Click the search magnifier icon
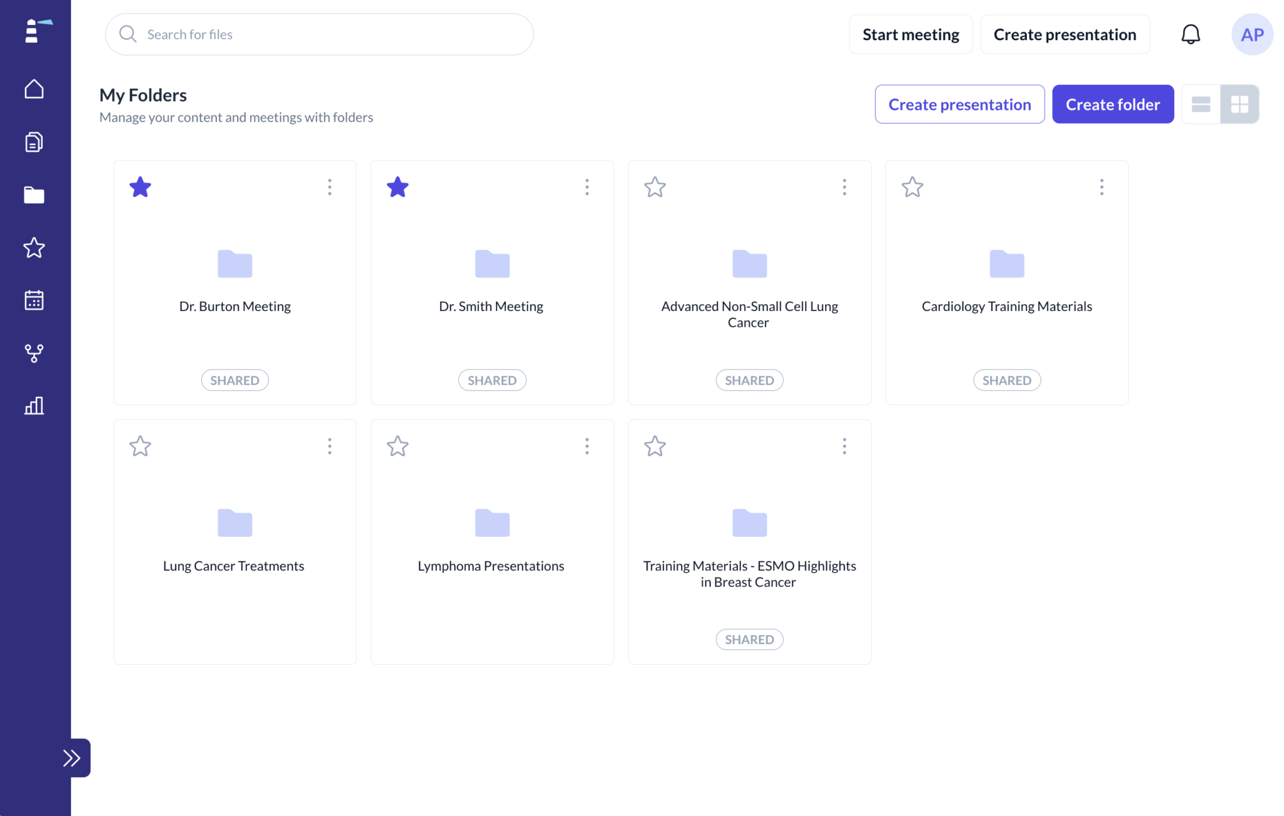 click(128, 34)
